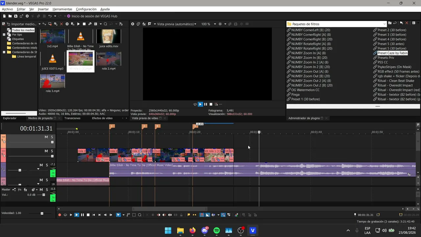Open the search magnifier in Project Media
421x237 pixels.
105,24
